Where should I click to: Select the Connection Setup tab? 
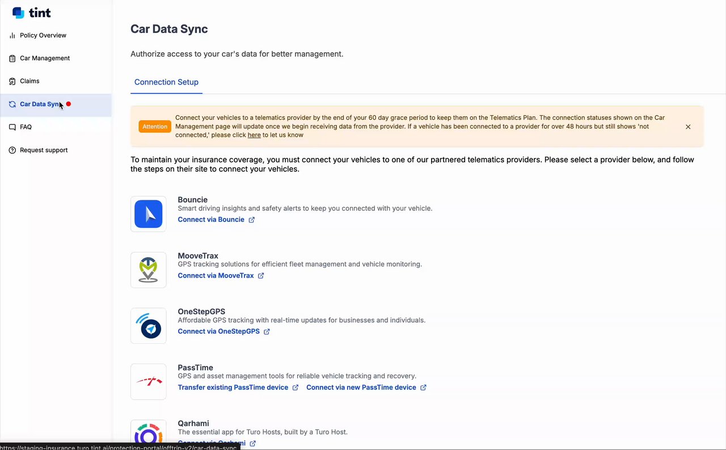166,82
